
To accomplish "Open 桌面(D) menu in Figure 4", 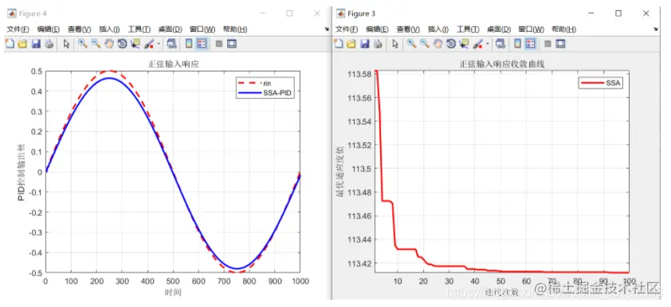I will (x=170, y=29).
